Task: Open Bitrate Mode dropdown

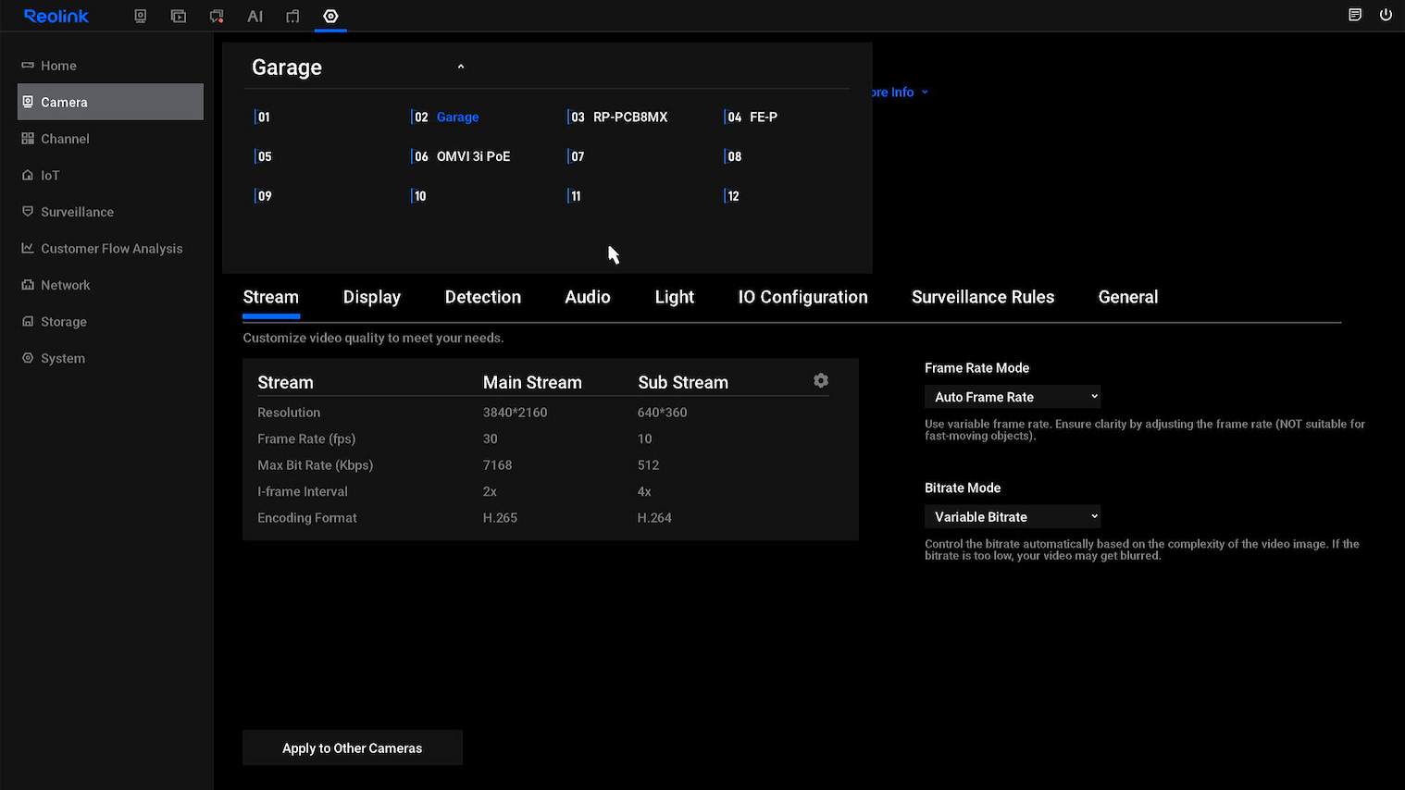Action: click(1013, 517)
